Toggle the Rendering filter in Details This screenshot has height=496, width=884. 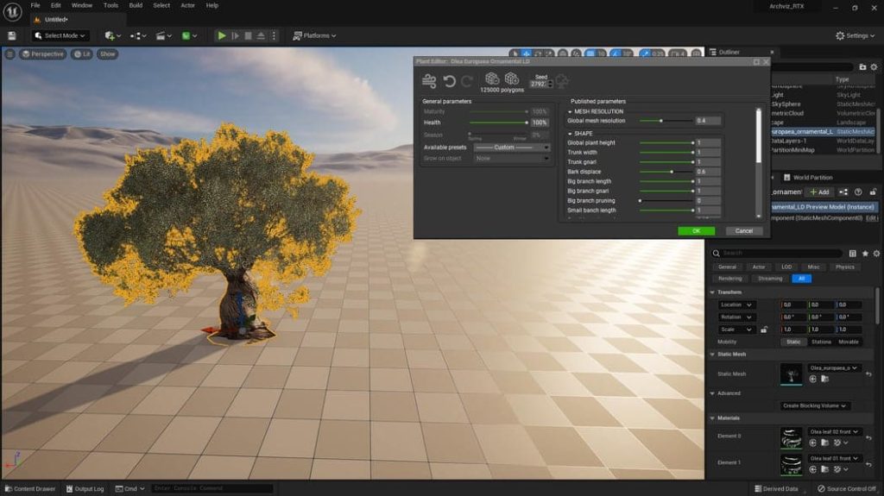coord(729,279)
